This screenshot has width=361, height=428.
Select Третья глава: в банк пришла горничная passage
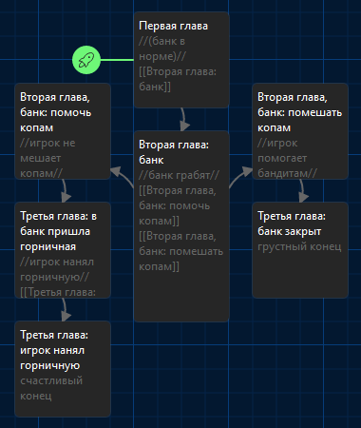(x=63, y=250)
